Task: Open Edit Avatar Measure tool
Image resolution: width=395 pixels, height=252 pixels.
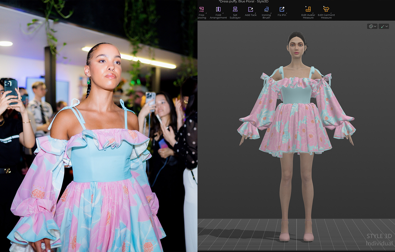Action: [x=308, y=12]
